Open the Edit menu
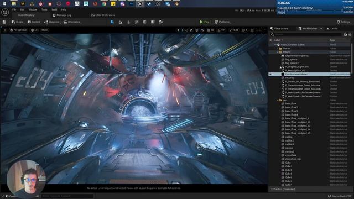354x199 pixels. tap(22, 10)
